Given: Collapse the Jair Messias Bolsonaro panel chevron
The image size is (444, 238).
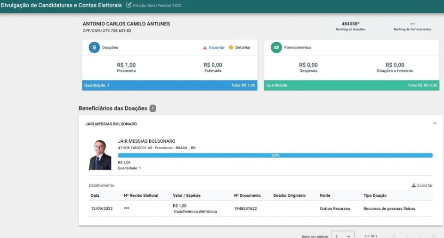Looking at the screenshot, I should (435, 123).
